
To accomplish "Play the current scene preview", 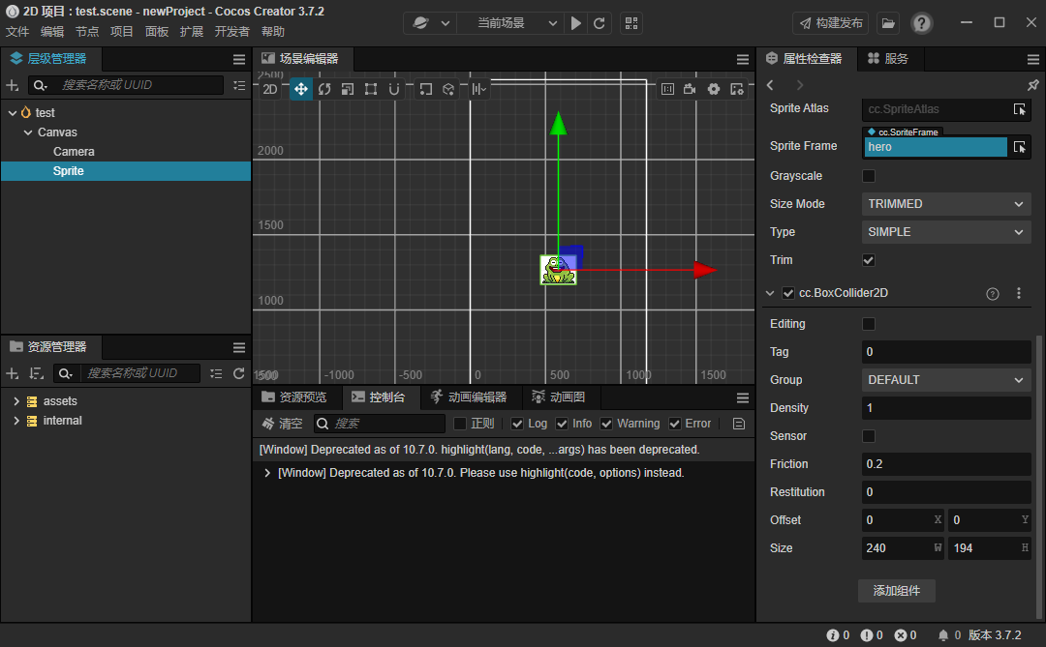I will (575, 23).
